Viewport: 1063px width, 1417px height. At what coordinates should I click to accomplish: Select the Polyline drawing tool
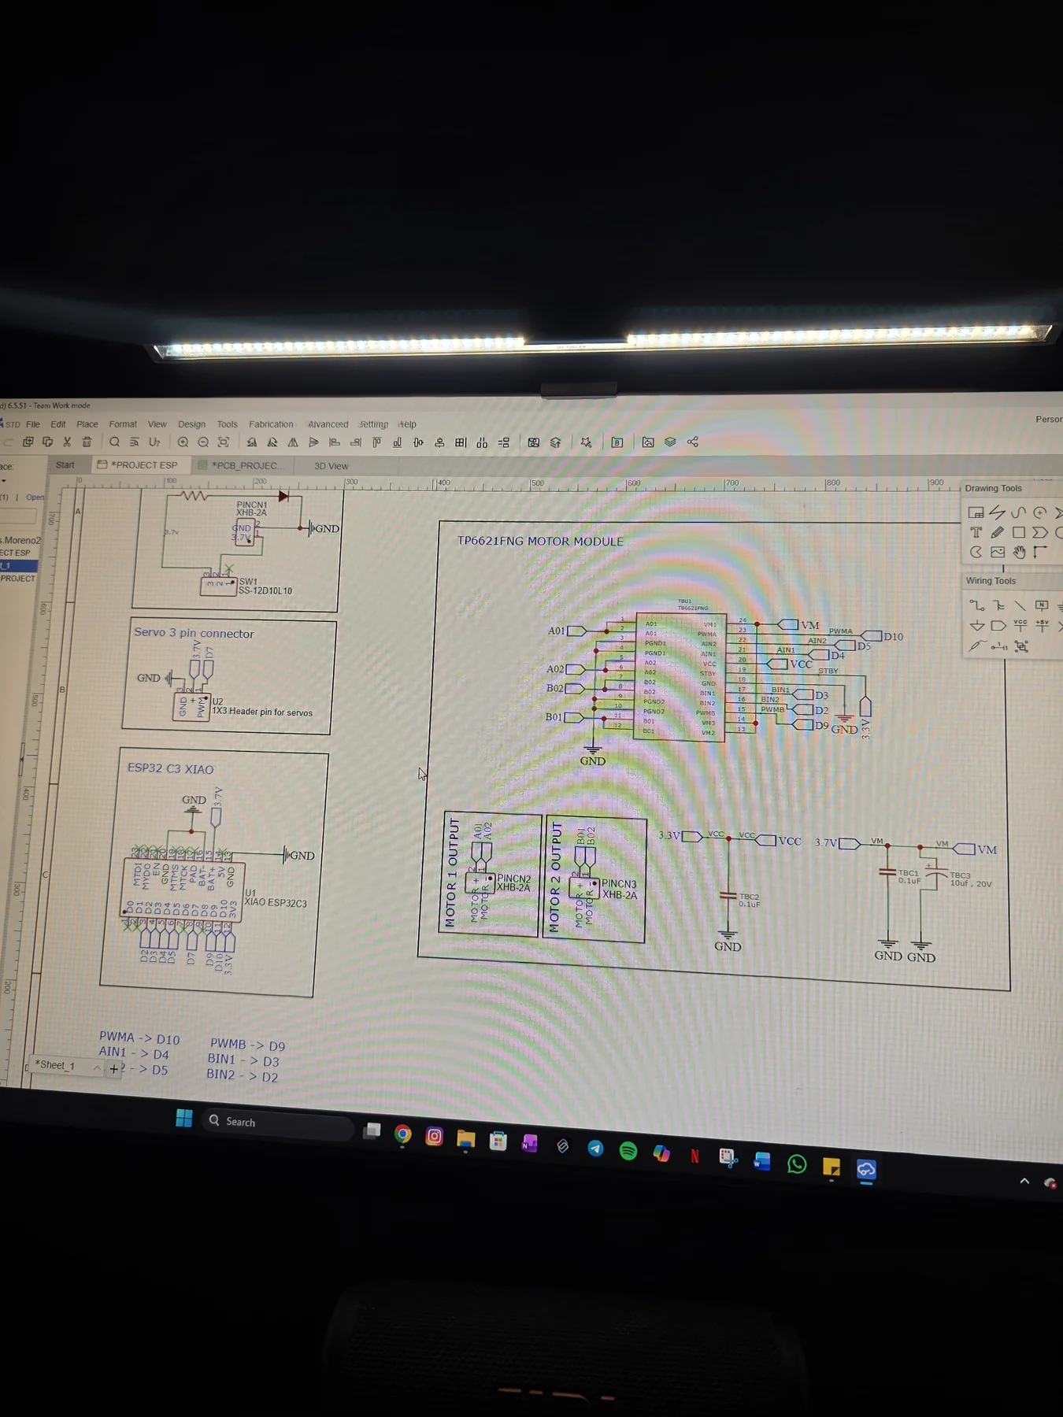pyautogui.click(x=998, y=512)
